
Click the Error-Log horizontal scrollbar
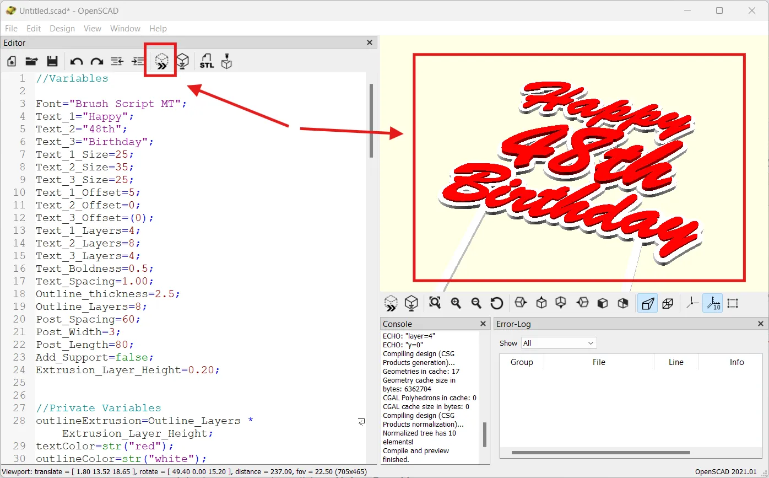(x=600, y=453)
